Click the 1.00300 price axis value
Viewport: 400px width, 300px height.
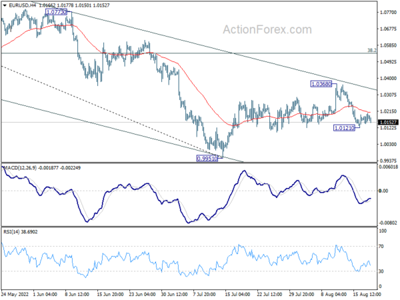pyautogui.click(x=388, y=145)
